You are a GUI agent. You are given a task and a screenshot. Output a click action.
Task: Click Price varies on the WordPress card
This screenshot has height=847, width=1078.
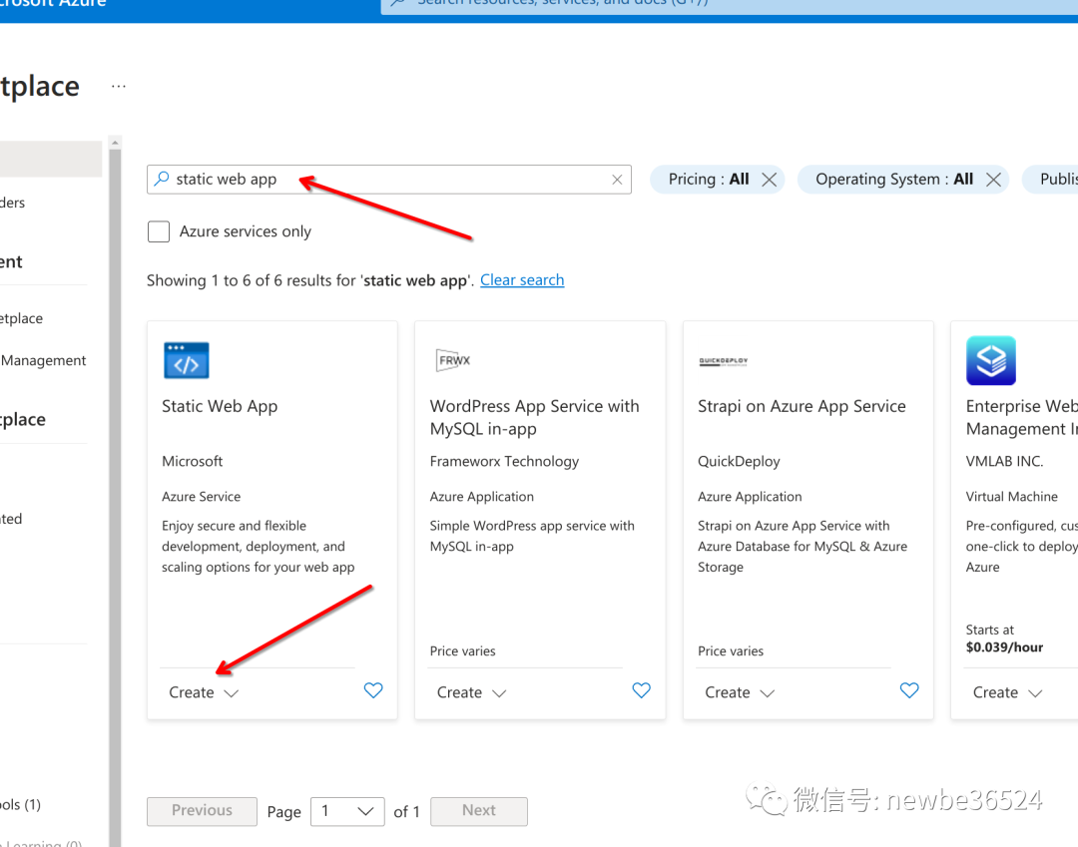[463, 651]
